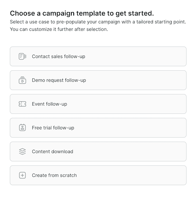Viewport: 195px width, 197px height.
Task: Click the Contact sales document icon
Action: click(x=22, y=57)
